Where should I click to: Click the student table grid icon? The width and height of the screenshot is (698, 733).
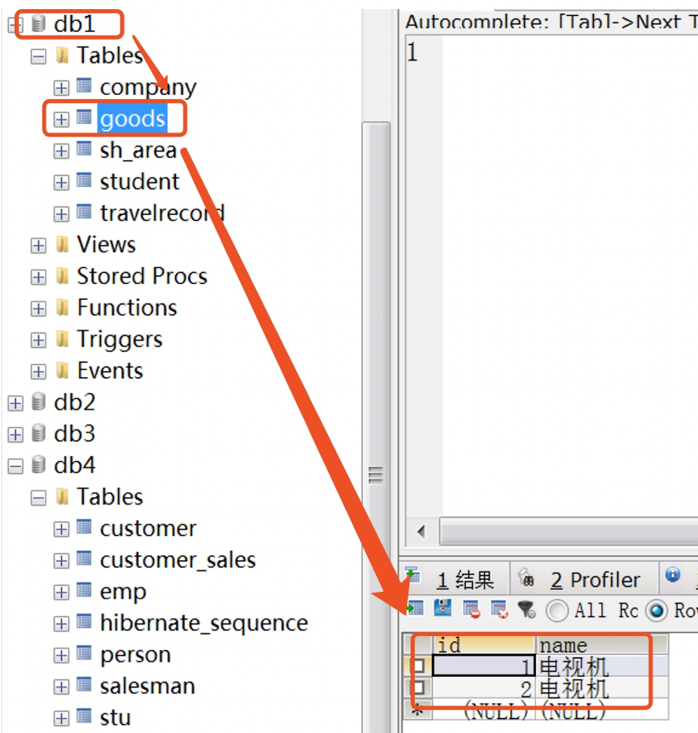tap(84, 180)
